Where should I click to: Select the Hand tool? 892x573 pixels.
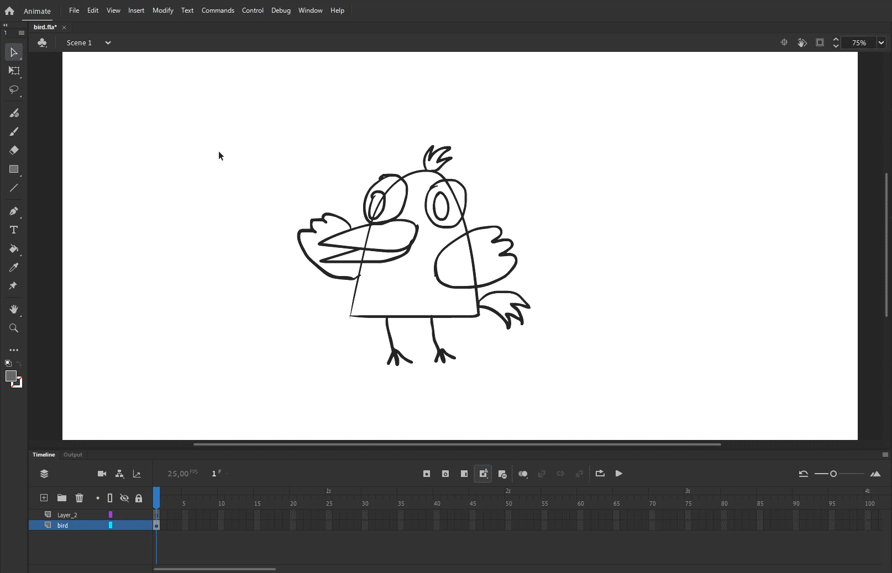tap(14, 309)
